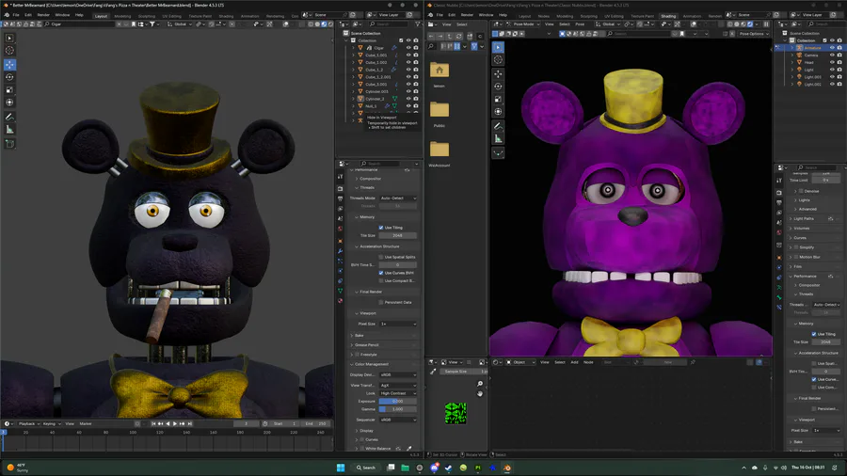The width and height of the screenshot is (847, 476).
Task: Click the Exposure slider
Action: (x=398, y=402)
